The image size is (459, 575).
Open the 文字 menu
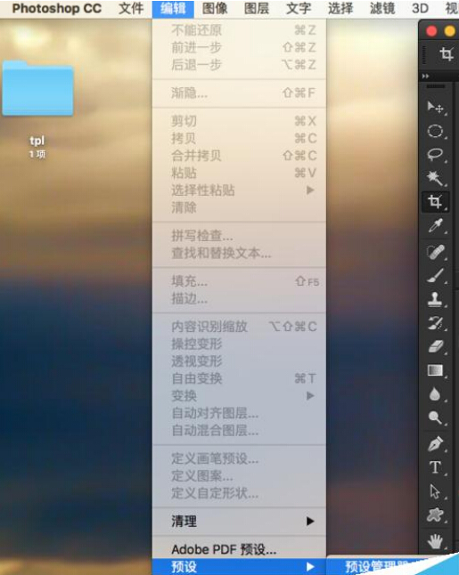(x=299, y=8)
